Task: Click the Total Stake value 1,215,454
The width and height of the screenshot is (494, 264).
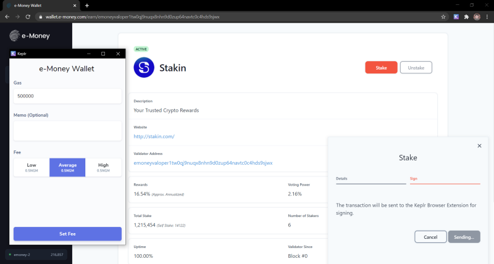Action: click(x=144, y=225)
